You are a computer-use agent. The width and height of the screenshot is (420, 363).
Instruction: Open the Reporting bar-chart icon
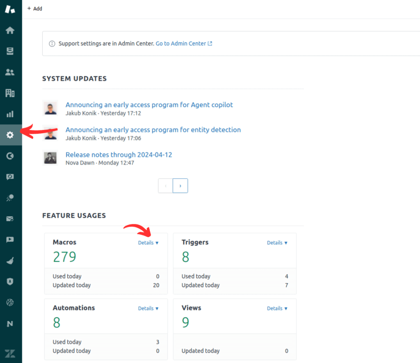(x=10, y=114)
